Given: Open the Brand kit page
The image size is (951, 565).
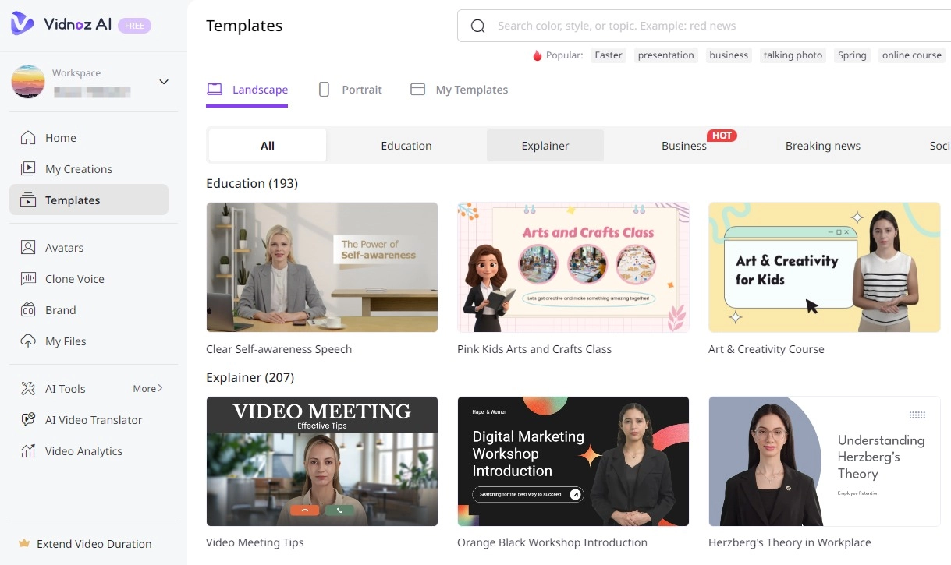Looking at the screenshot, I should [x=60, y=310].
